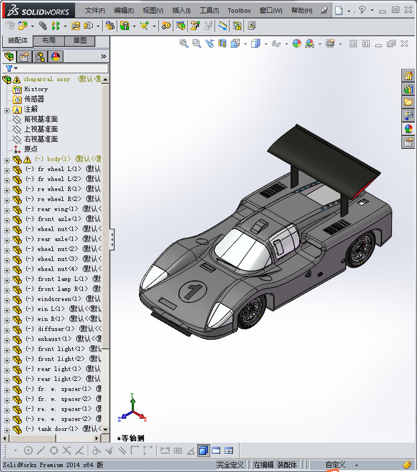Expand the 注解 folder node

7,111
